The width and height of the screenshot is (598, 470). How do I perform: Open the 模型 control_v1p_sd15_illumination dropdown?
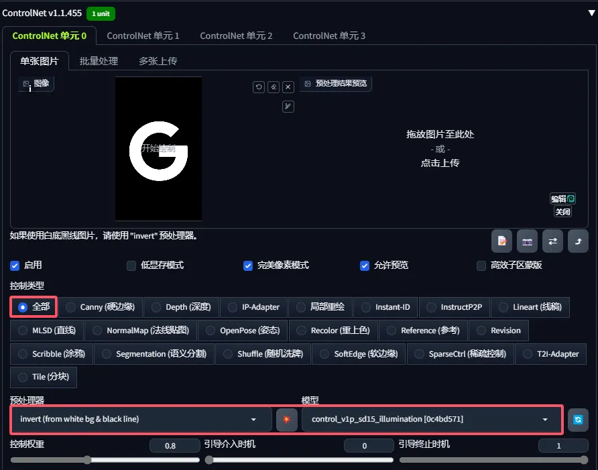click(x=431, y=420)
